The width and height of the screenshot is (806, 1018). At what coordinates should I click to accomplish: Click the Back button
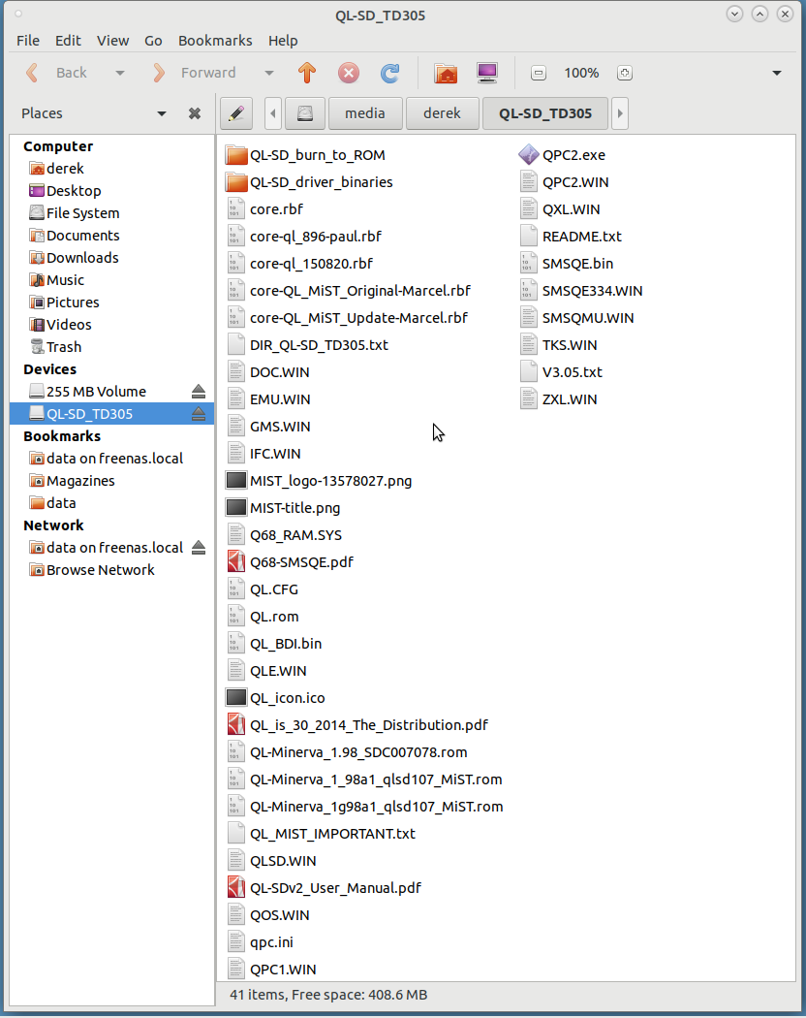coord(57,73)
